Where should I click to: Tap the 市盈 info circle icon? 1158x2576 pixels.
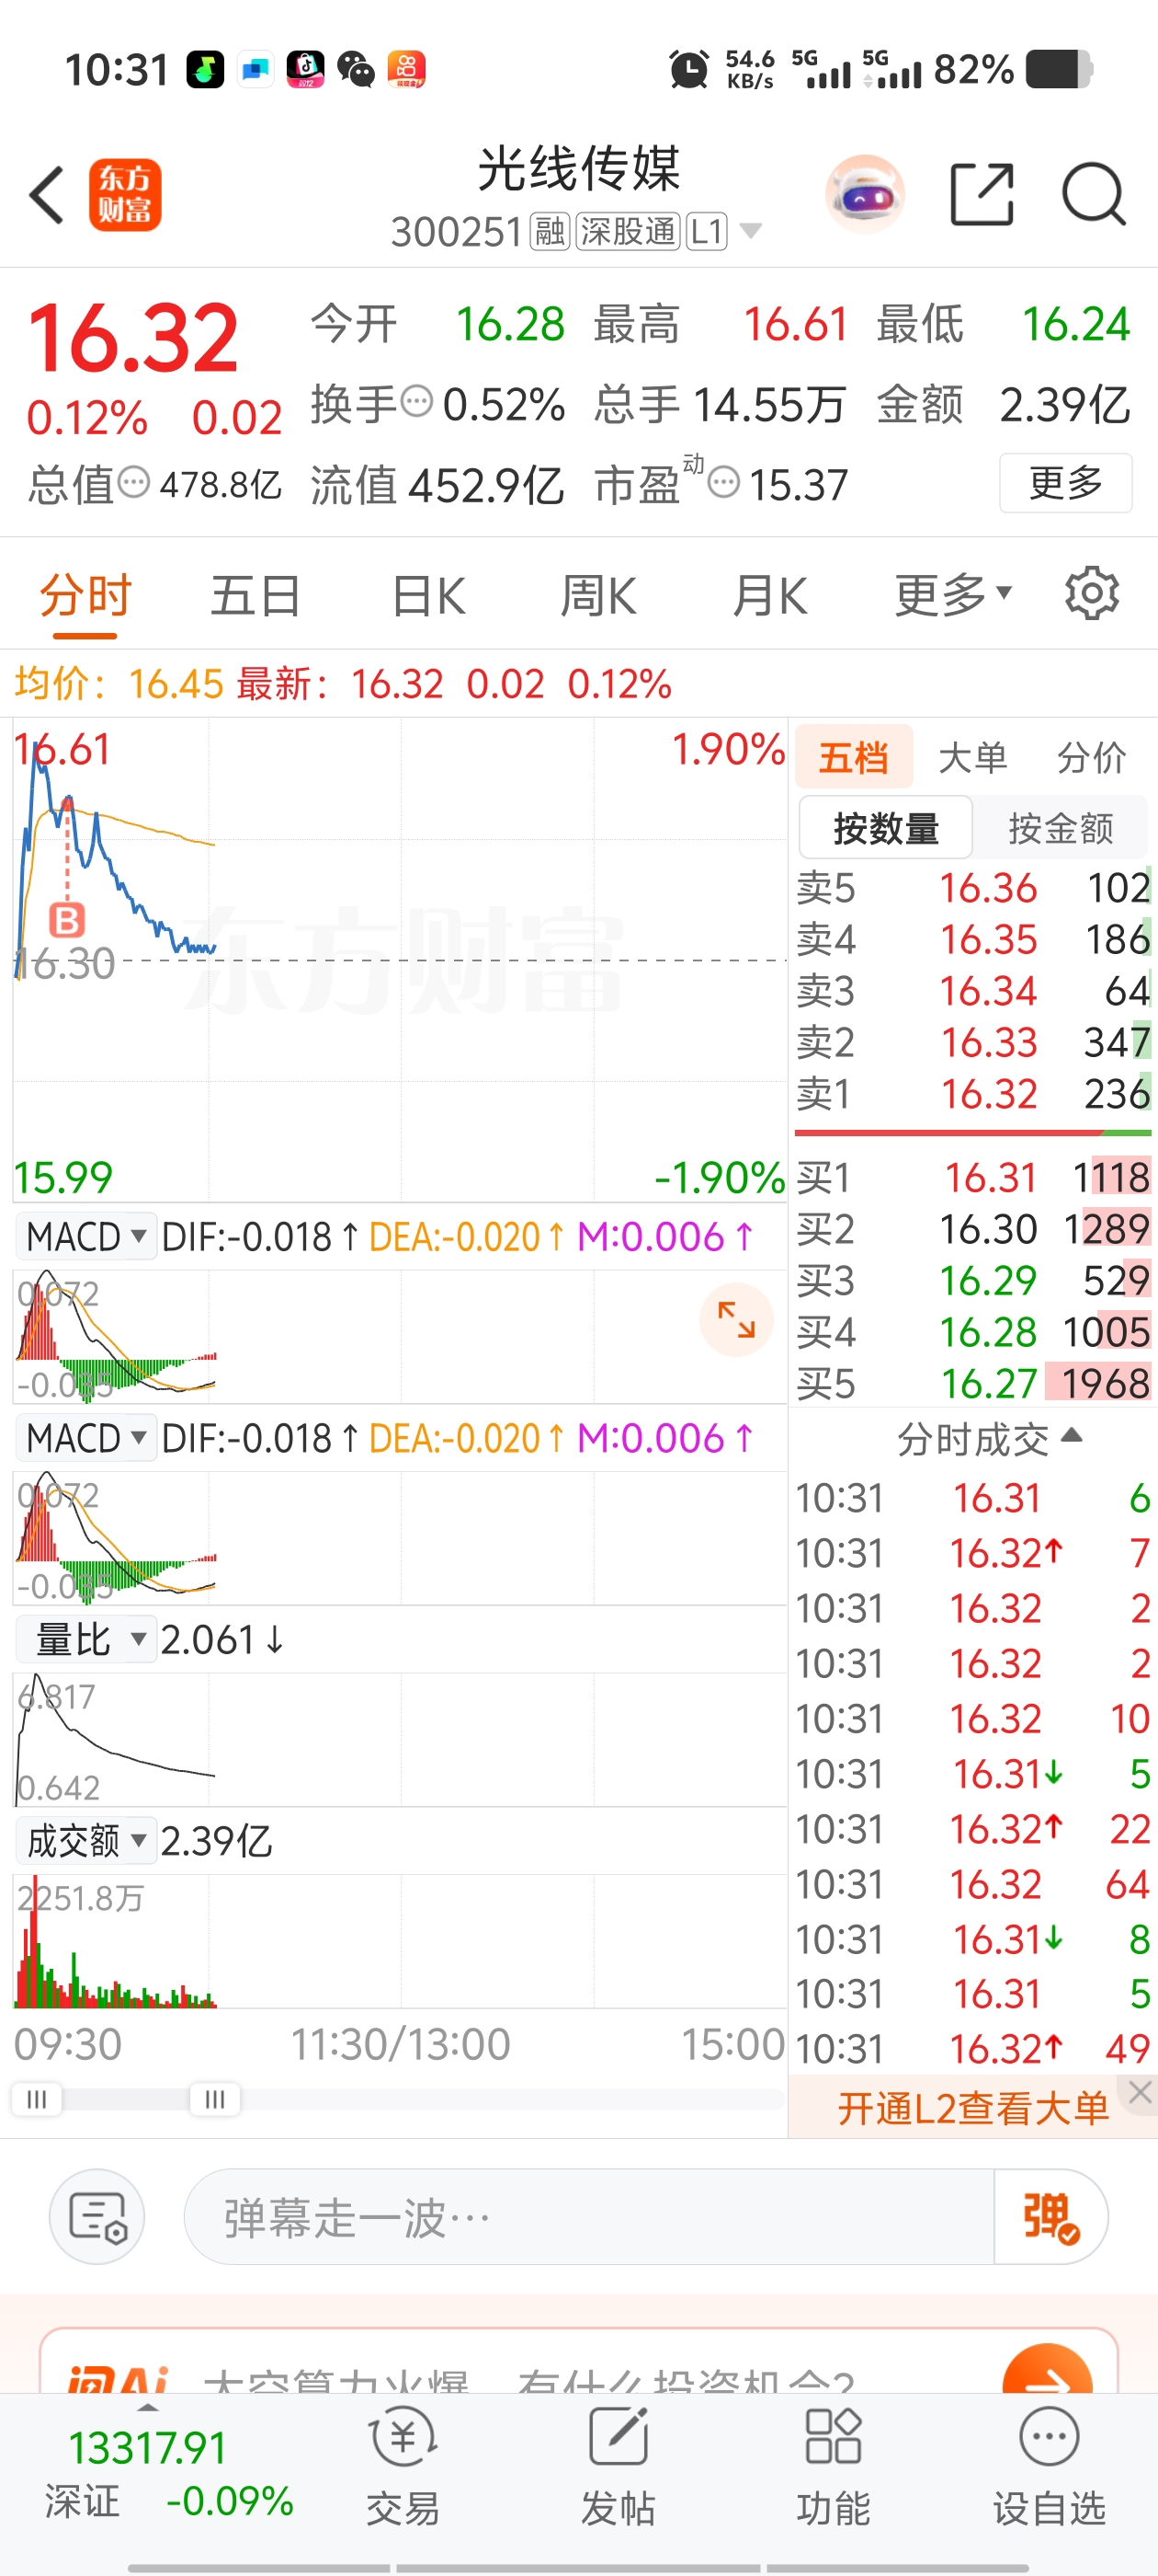pos(723,483)
